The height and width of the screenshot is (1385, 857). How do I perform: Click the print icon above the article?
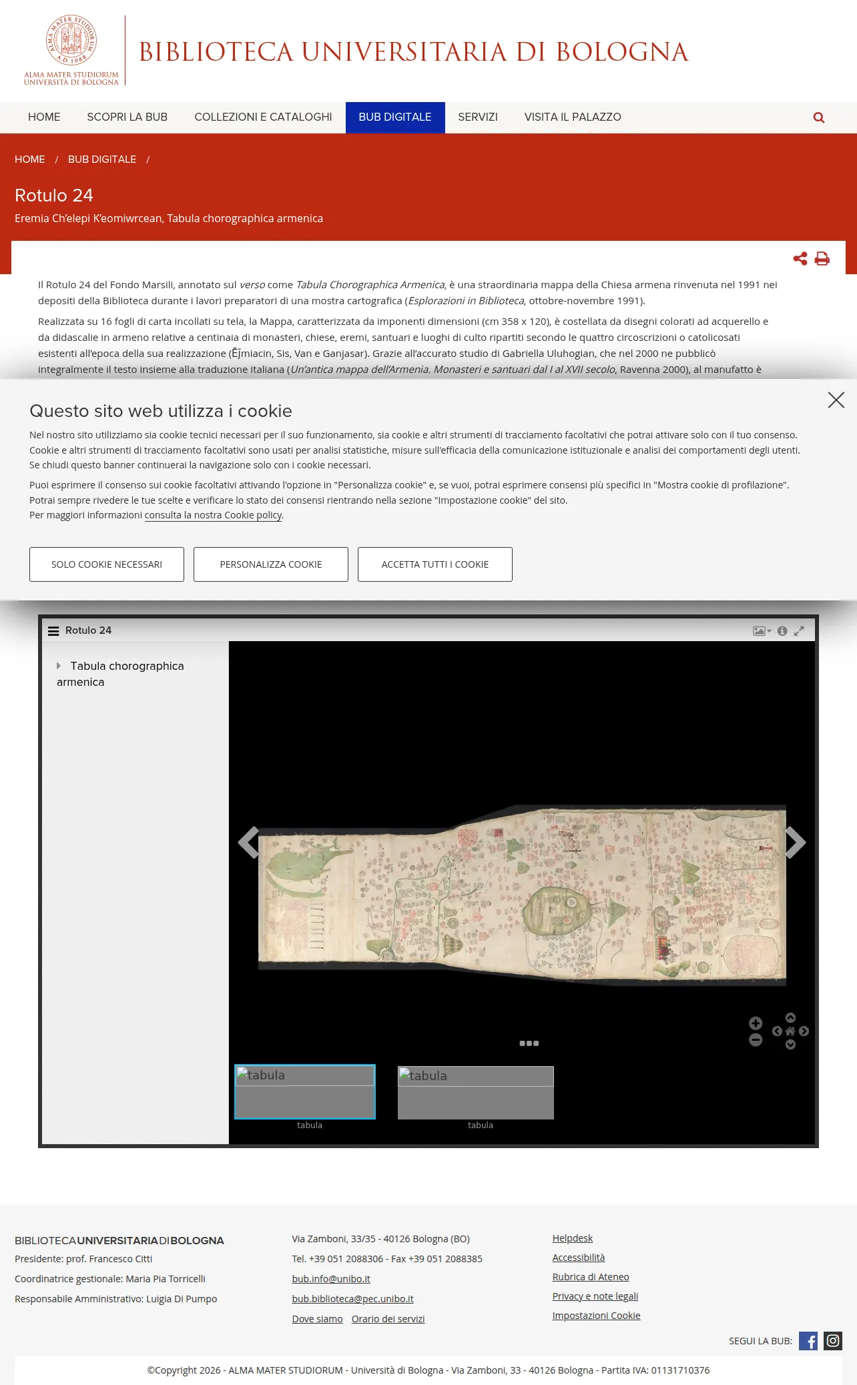(822, 258)
